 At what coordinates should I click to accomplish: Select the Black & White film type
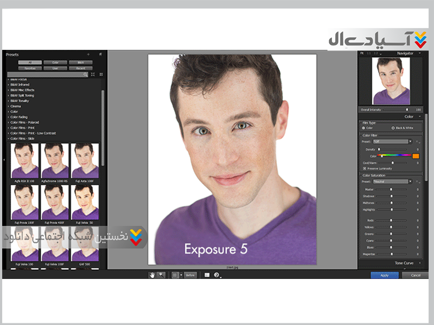tap(393, 128)
